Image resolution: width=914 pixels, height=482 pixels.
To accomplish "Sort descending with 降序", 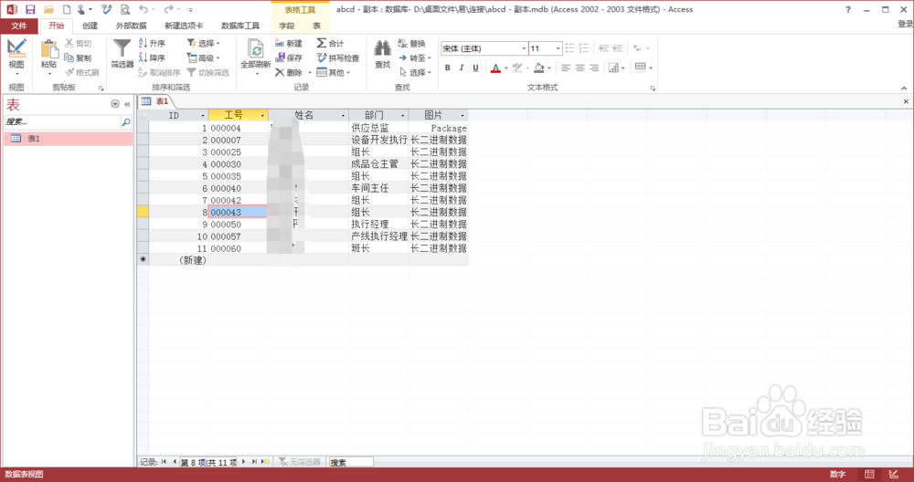I will click(x=152, y=58).
